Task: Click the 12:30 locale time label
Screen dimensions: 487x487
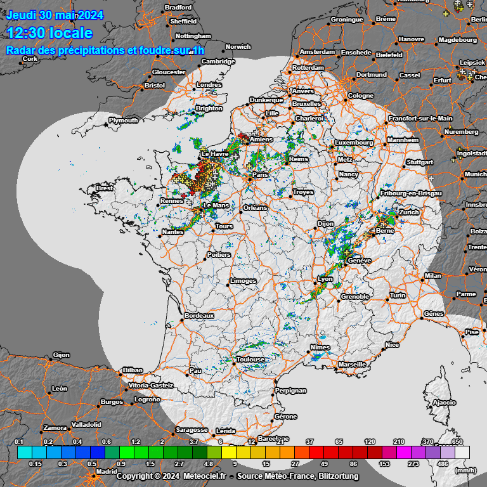Action: (49, 33)
